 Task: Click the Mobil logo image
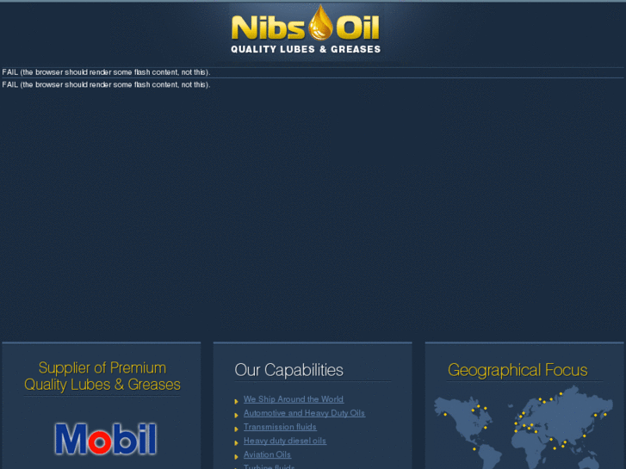pyautogui.click(x=105, y=439)
